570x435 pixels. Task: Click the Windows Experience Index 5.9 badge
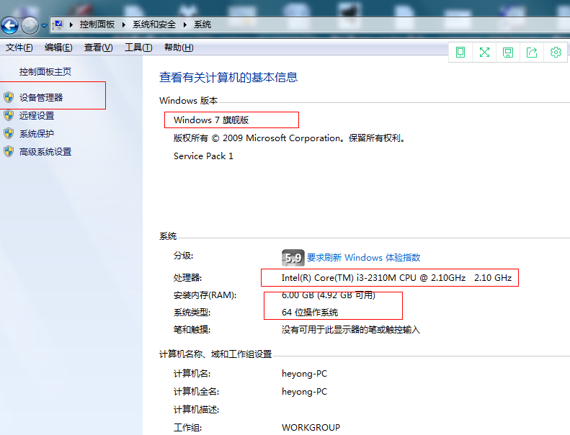click(x=292, y=257)
